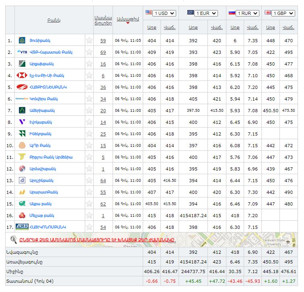Open Ամերիաբանկ bank link
304x292 pixels.
(42, 111)
